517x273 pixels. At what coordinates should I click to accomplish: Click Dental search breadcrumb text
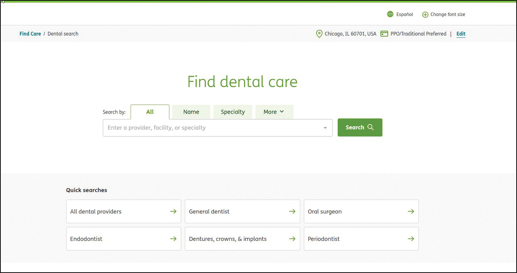[x=63, y=34]
